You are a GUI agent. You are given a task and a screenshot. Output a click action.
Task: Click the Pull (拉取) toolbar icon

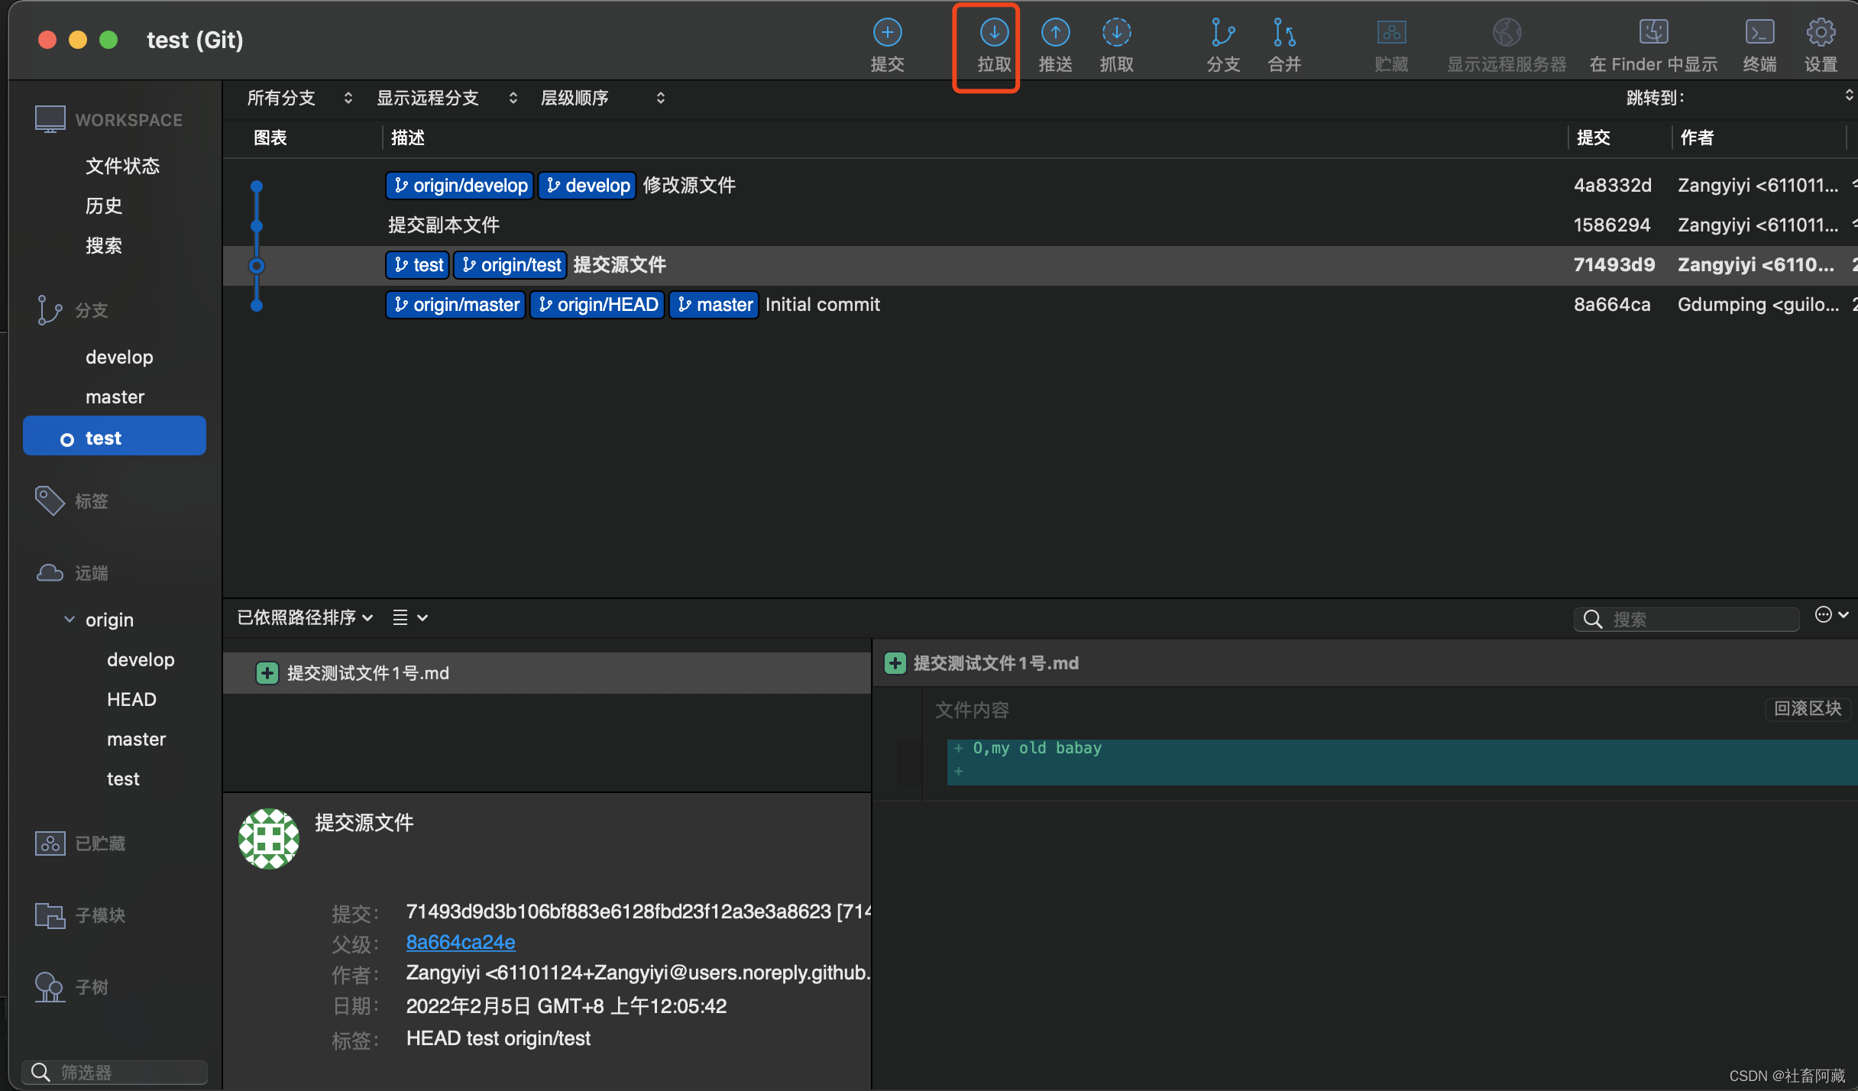click(994, 34)
